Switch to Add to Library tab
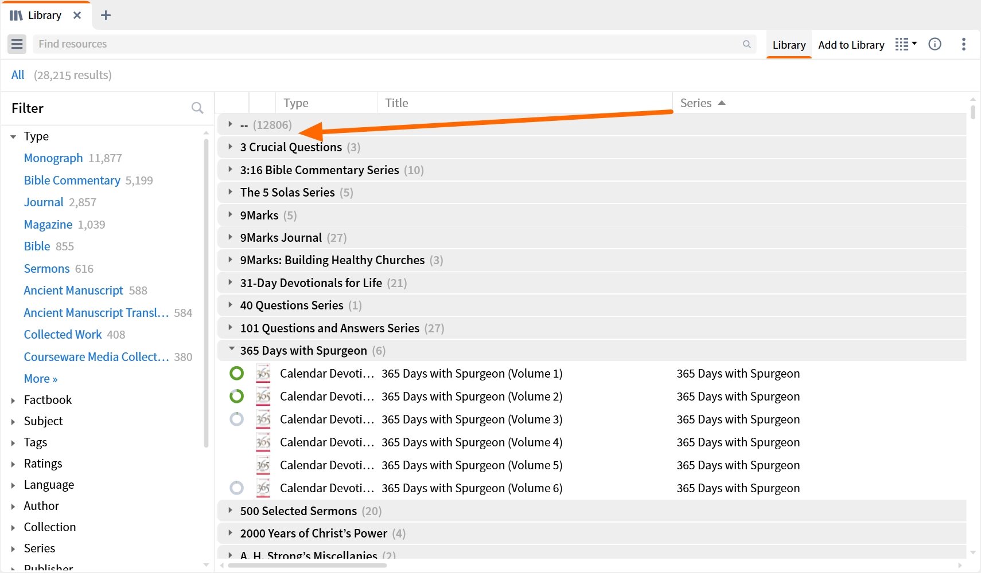This screenshot has height=573, width=981. 851,45
